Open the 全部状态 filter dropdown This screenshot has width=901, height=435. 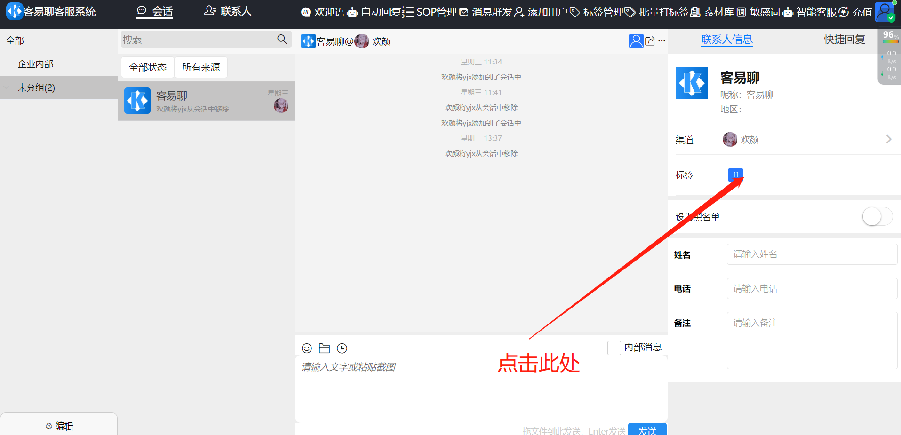(x=148, y=67)
